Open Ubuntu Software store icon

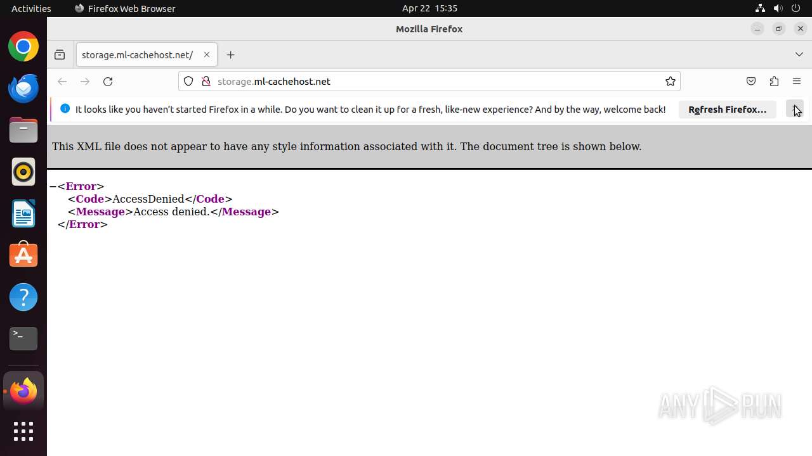23,255
